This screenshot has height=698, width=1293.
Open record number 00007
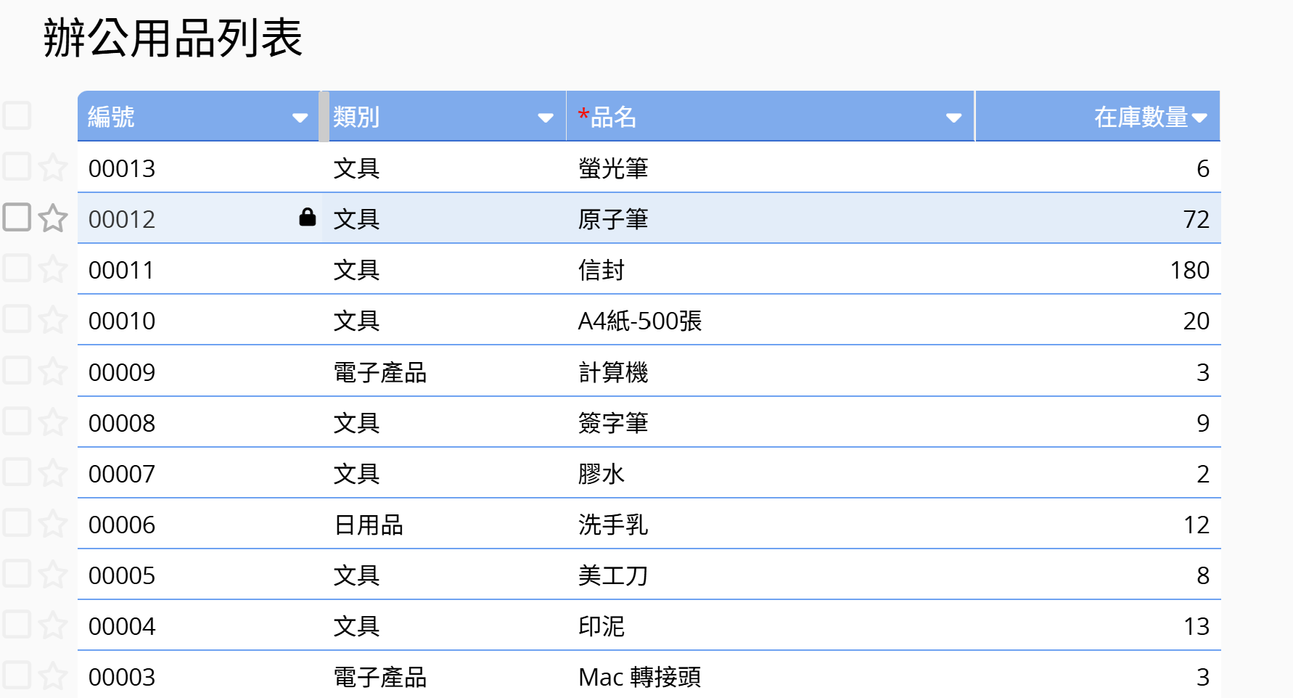click(122, 474)
